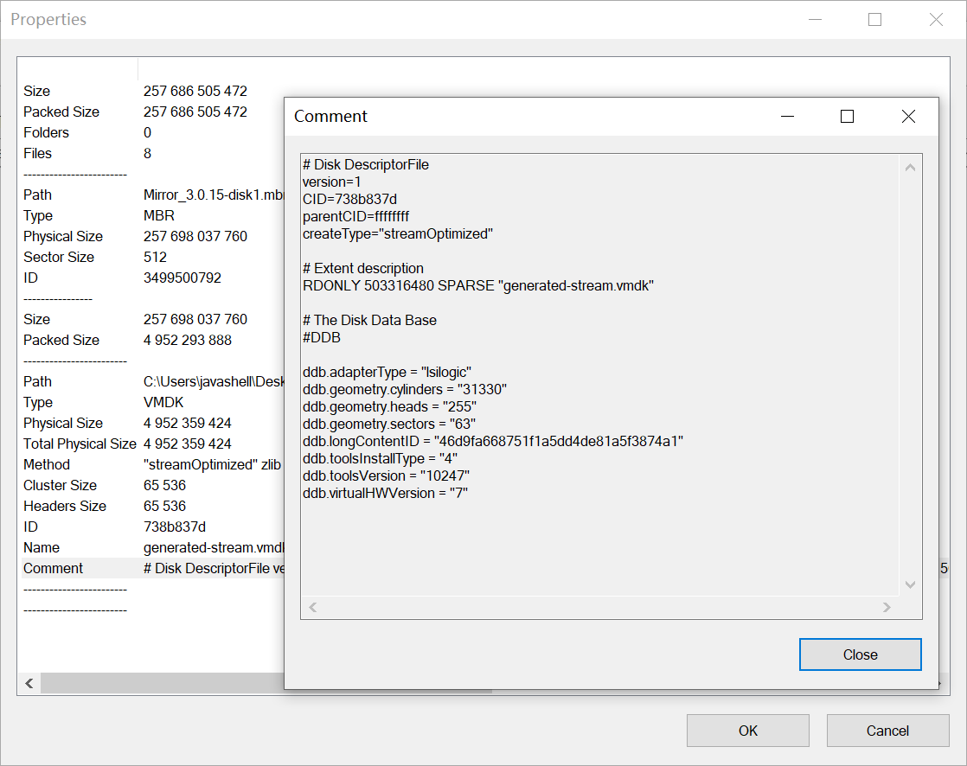Click the RDONLY 503316480 SPARSE extent line
This screenshot has width=967, height=766.
[478, 286]
